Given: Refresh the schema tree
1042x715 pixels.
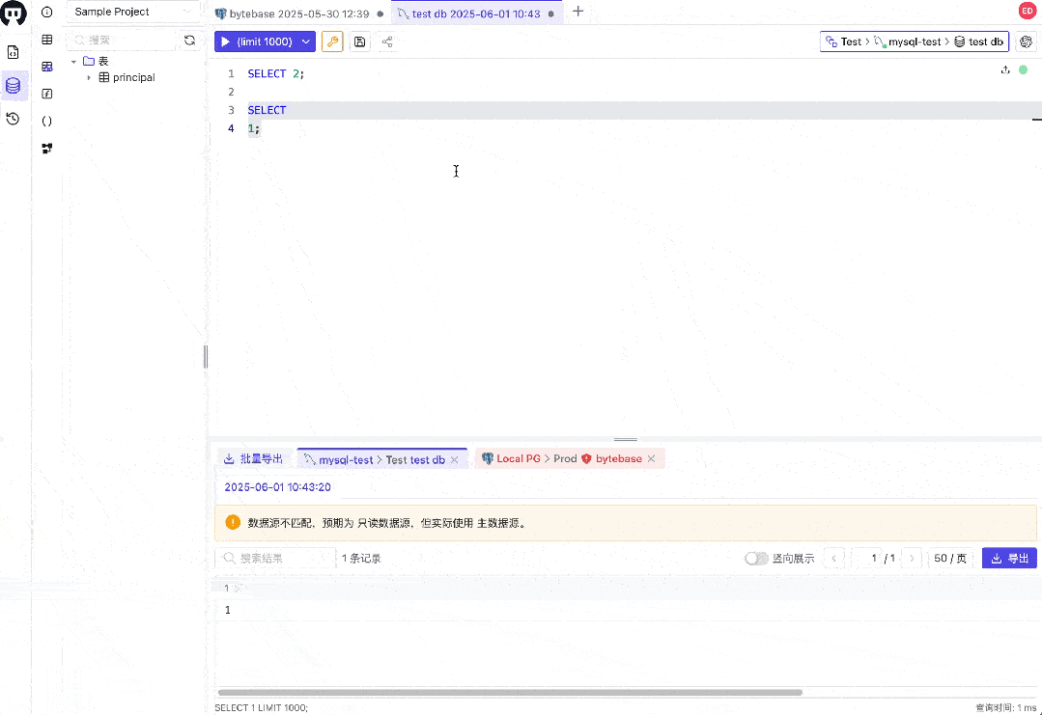Looking at the screenshot, I should (x=189, y=41).
